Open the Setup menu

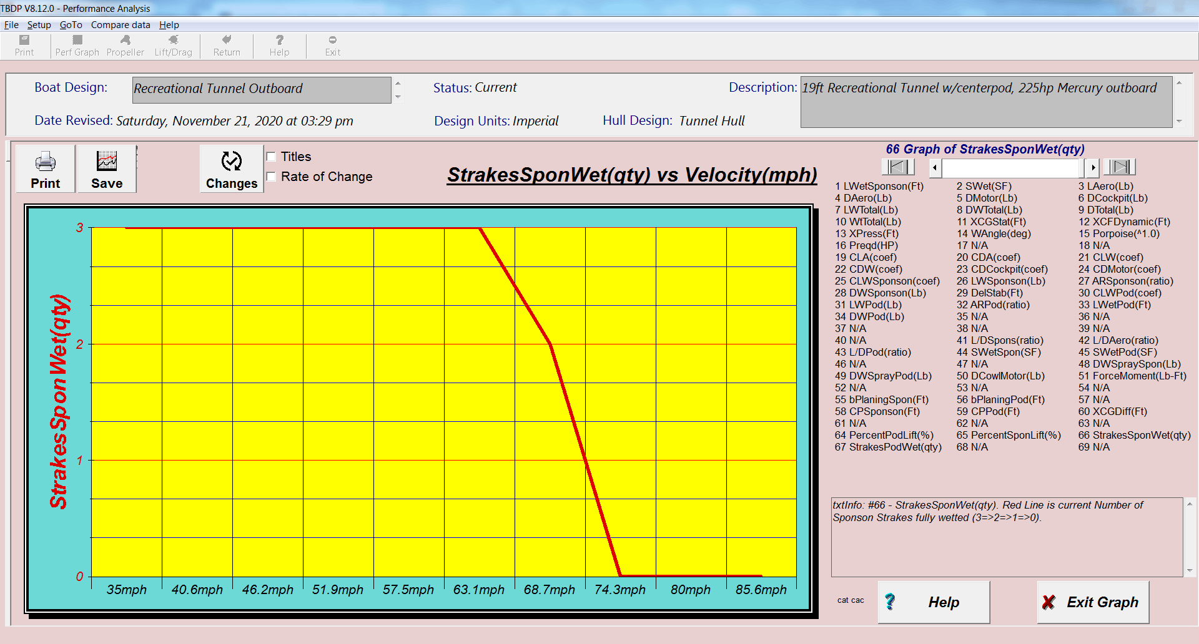(x=39, y=25)
